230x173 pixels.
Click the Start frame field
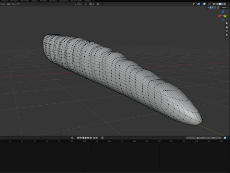click(x=205, y=138)
